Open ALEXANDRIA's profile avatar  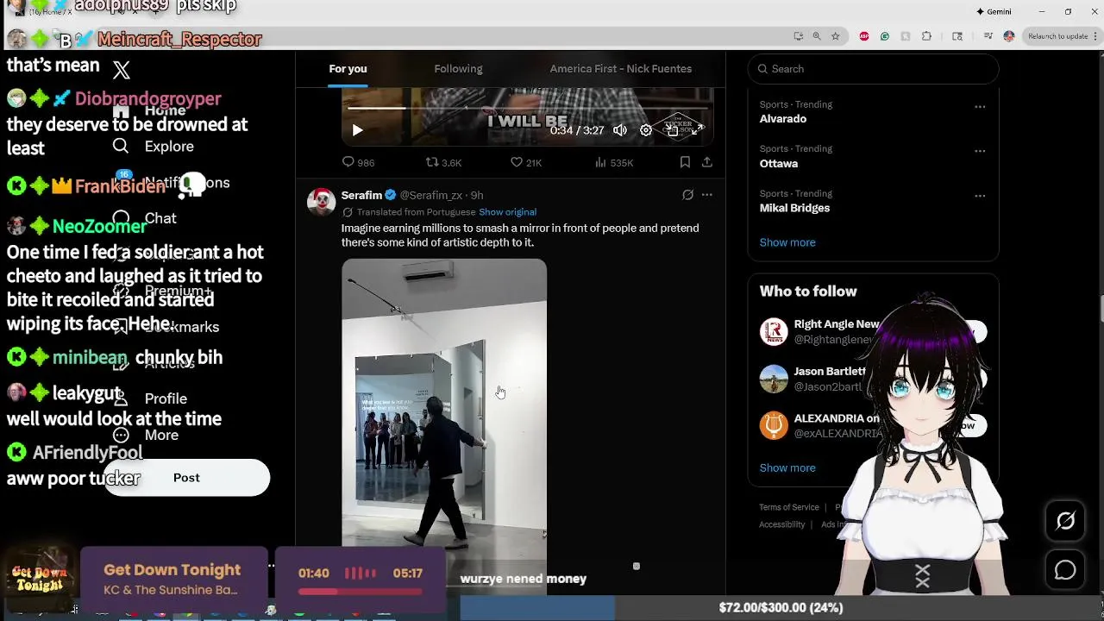(x=774, y=425)
